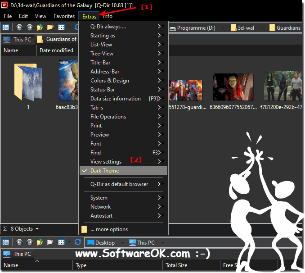The width and height of the screenshot is (305, 273).
Task: Sort bottom pane by Total Size column
Action: pos(191,265)
